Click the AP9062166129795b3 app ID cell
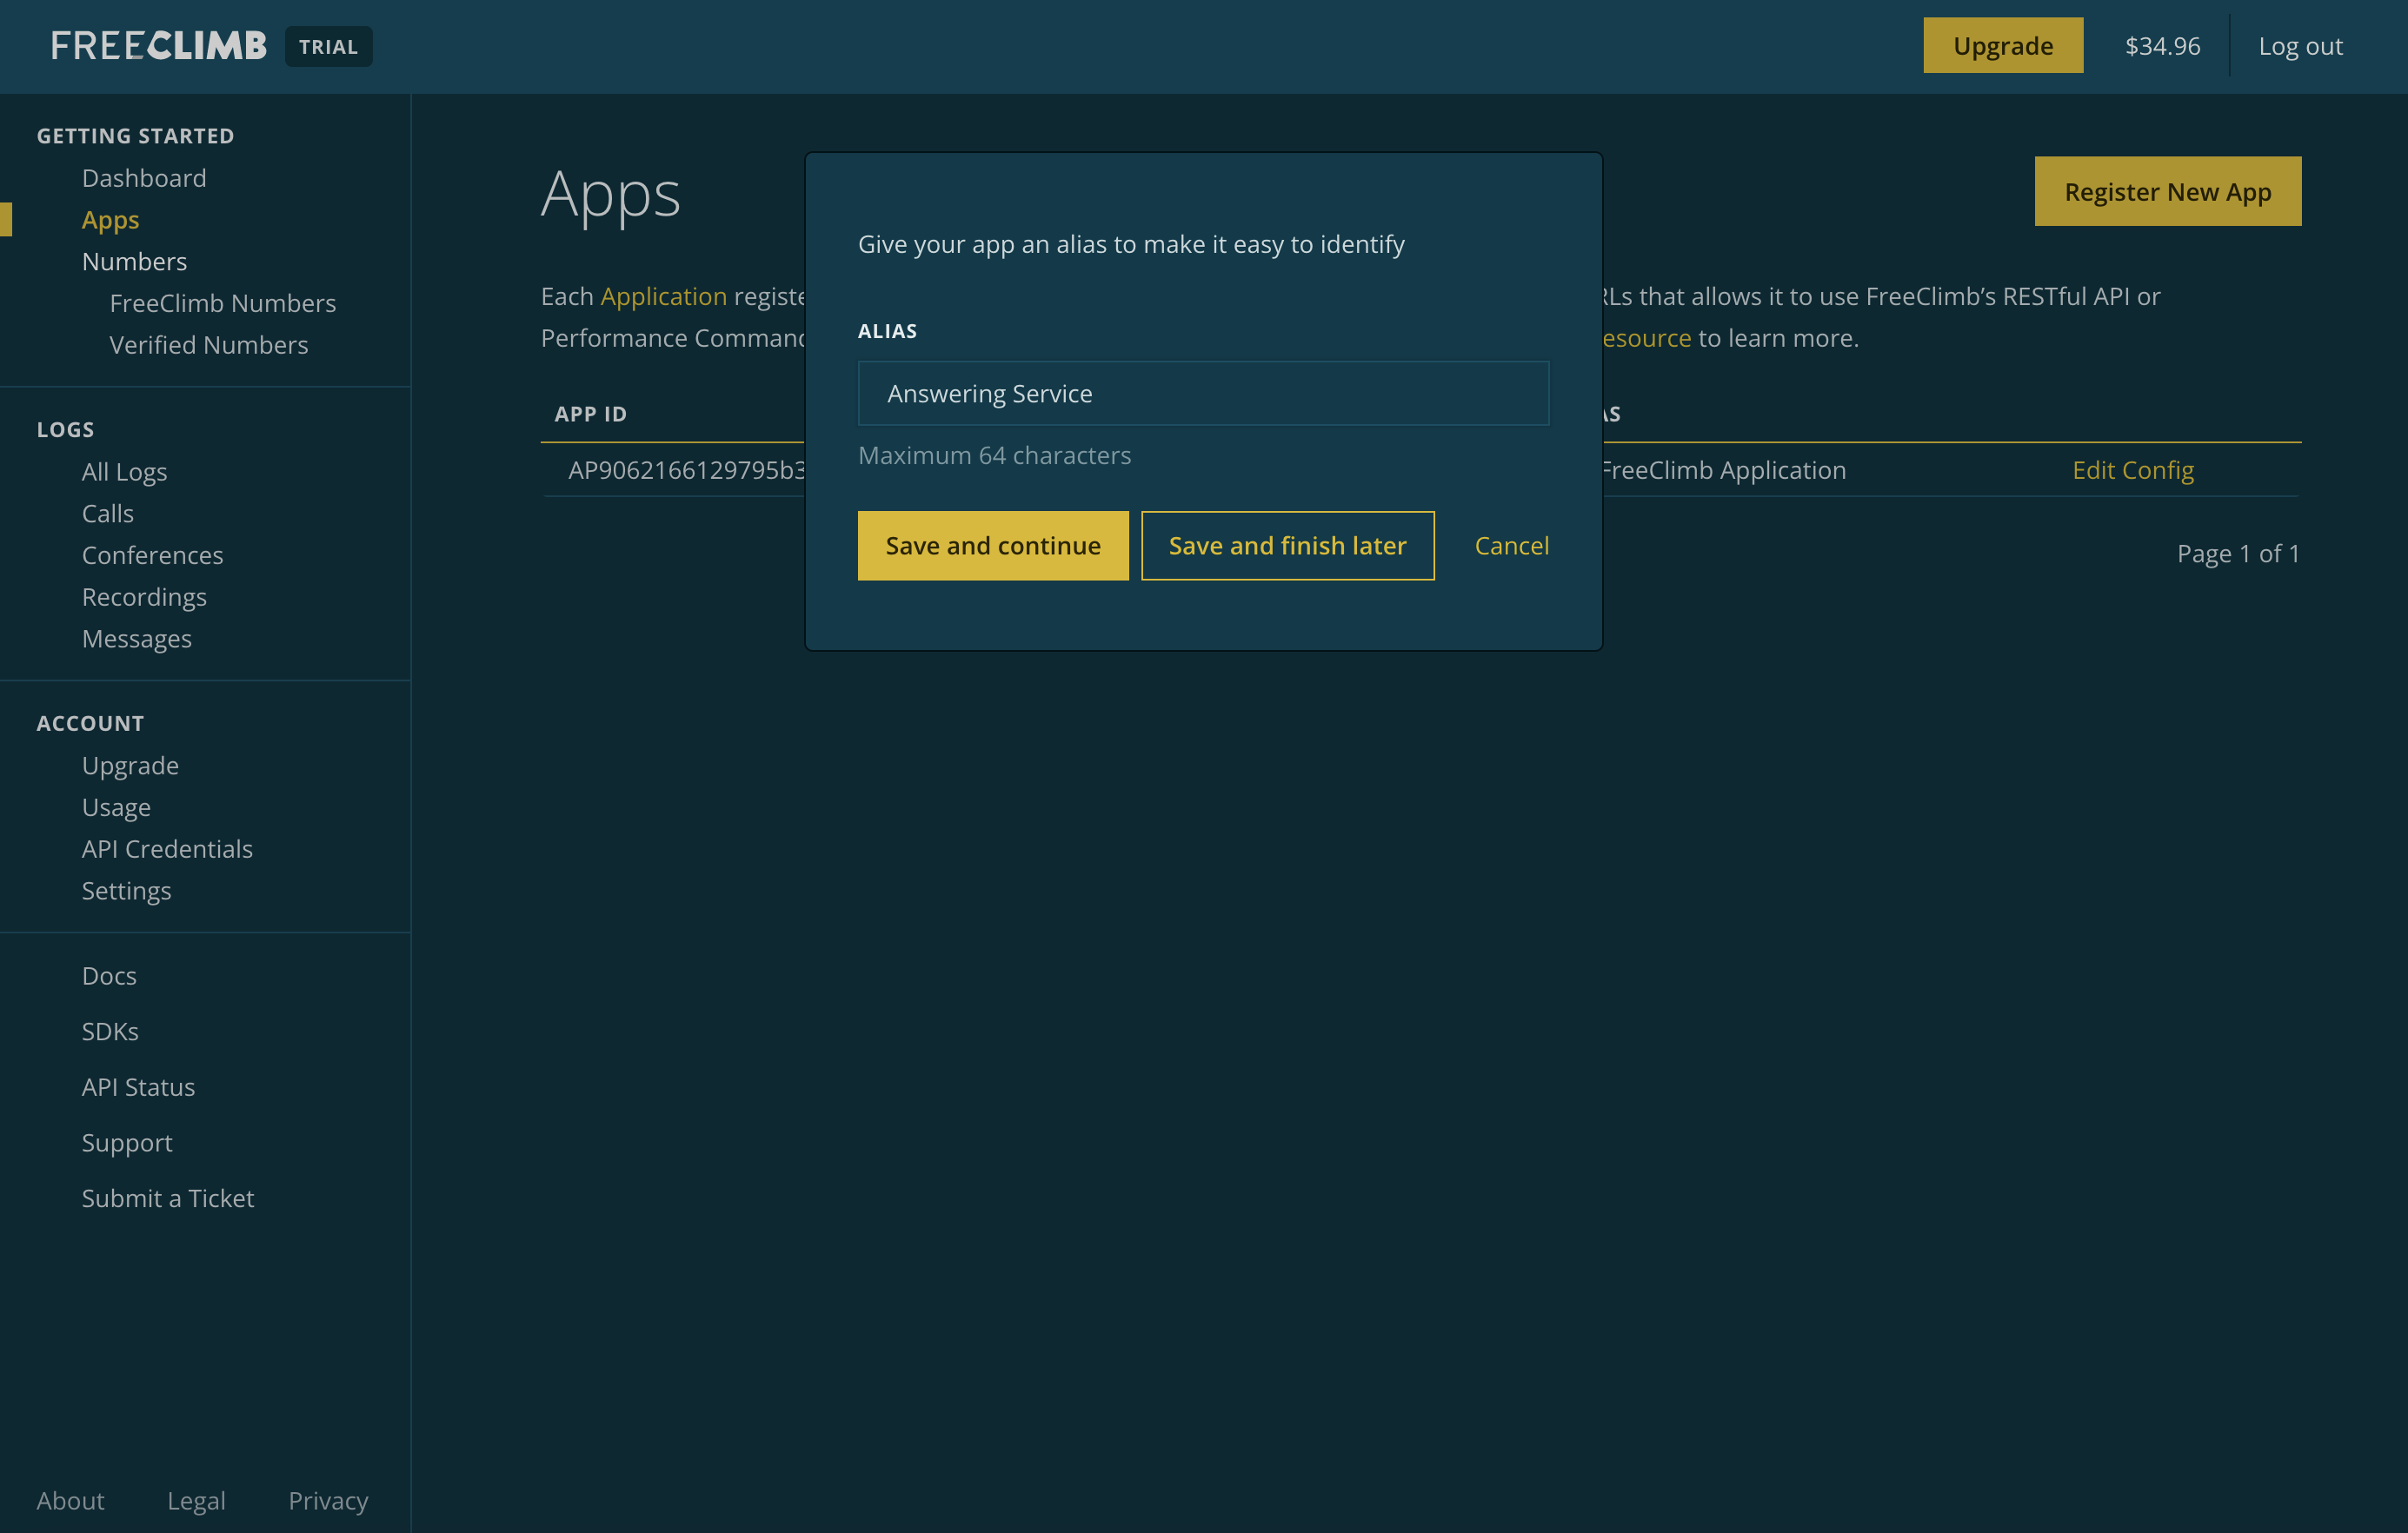Viewport: 2408px width, 1533px height. click(686, 470)
